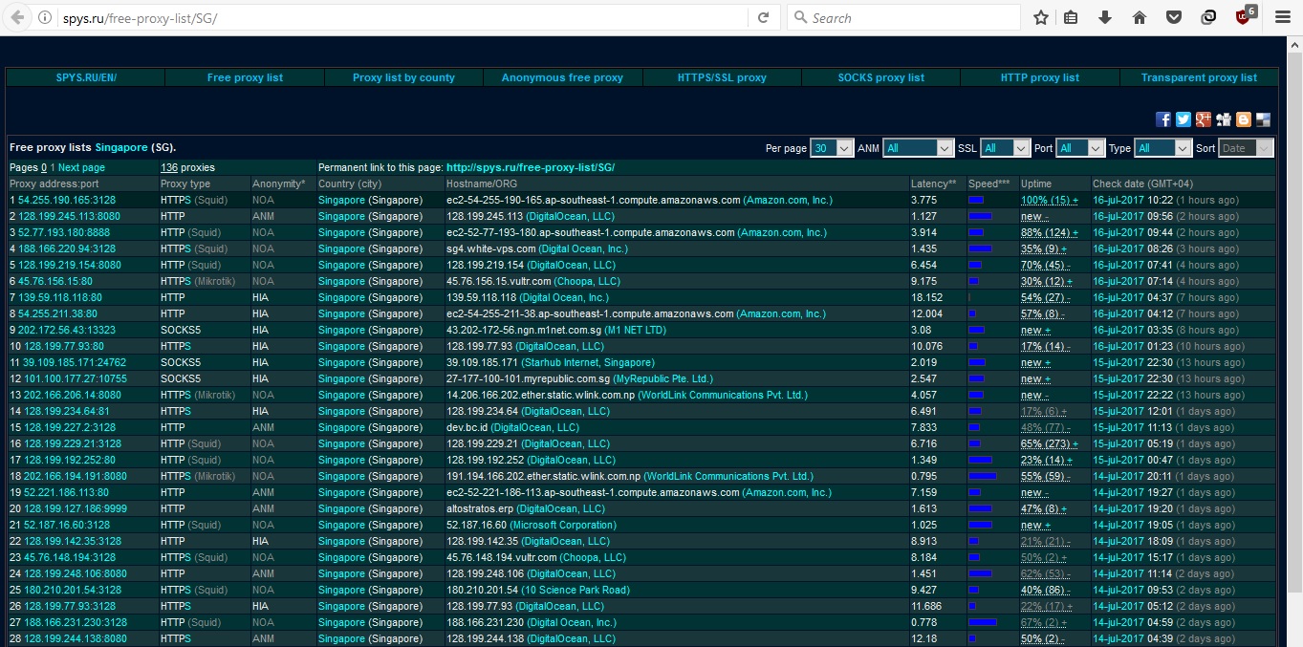
Task: Click the Latency** column header
Action: point(933,183)
